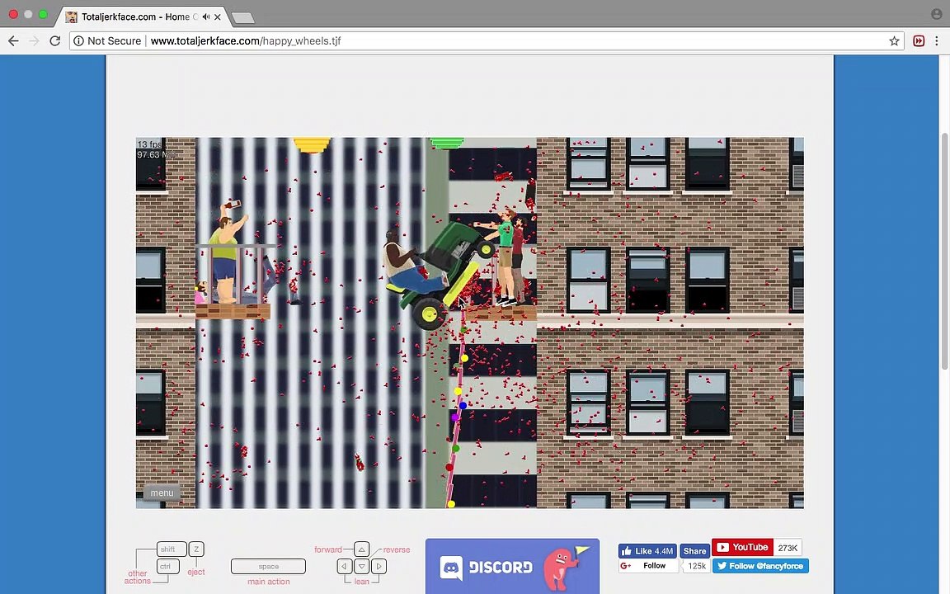
Task: Click the Facebook Like 4.4M button
Action: (647, 551)
